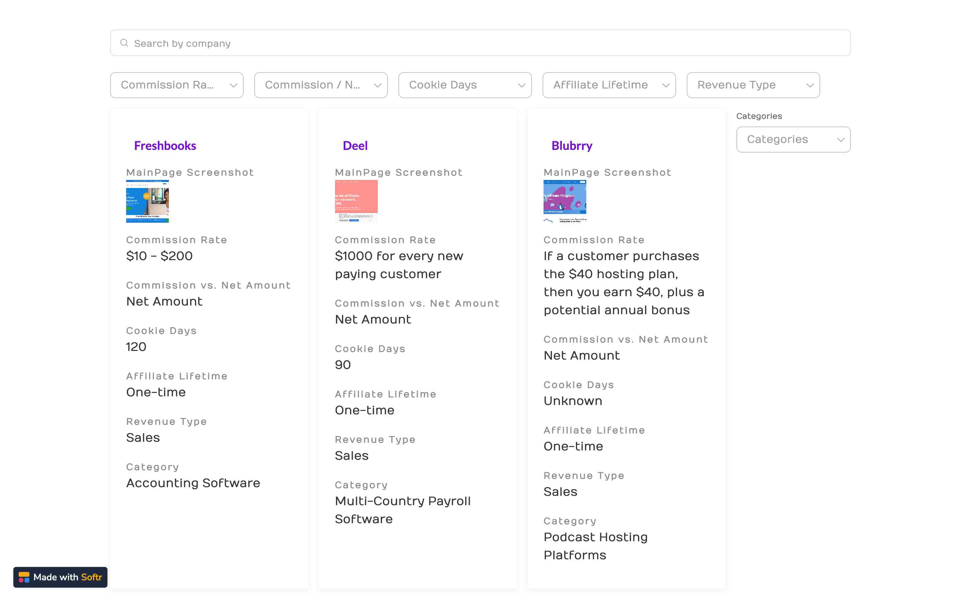Click the Softr logo icon
961x601 pixels.
point(24,577)
